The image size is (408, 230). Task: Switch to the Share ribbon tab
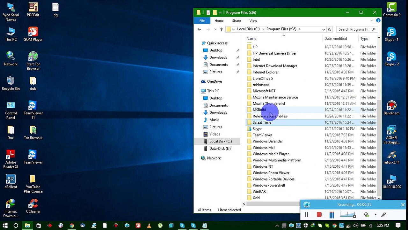pos(237,21)
